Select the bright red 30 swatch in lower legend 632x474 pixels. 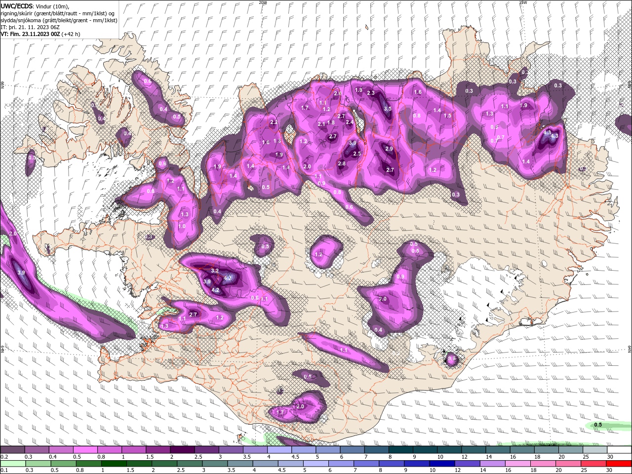[x=619, y=463]
